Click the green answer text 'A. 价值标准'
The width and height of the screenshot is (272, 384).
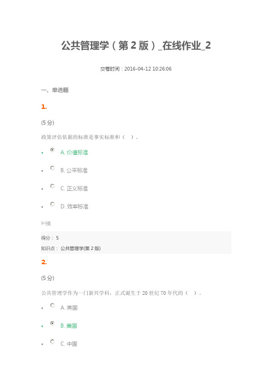coord(74,152)
